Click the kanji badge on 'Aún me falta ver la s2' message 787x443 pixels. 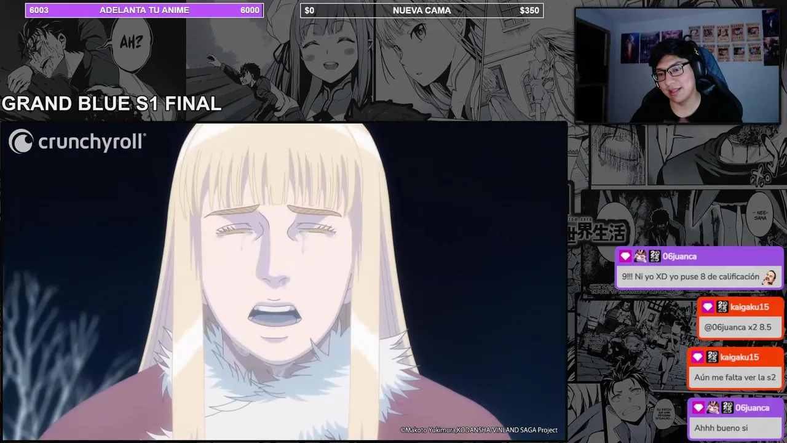click(x=712, y=357)
